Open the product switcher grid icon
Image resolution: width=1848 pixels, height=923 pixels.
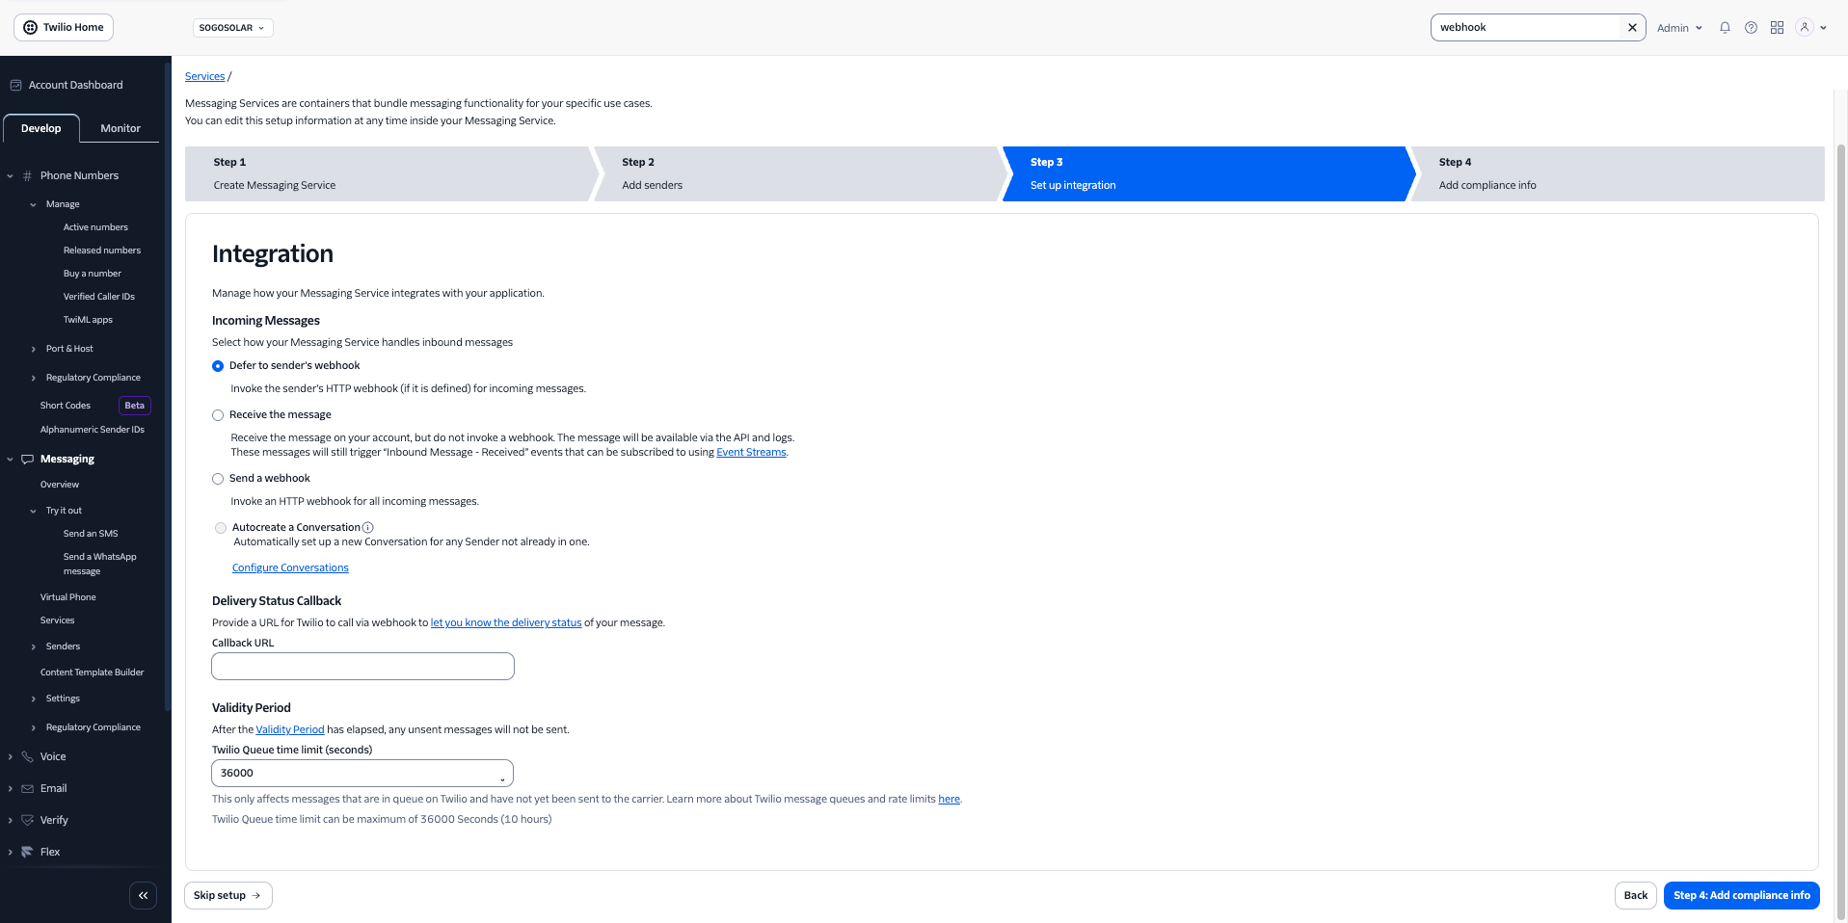point(1777,27)
